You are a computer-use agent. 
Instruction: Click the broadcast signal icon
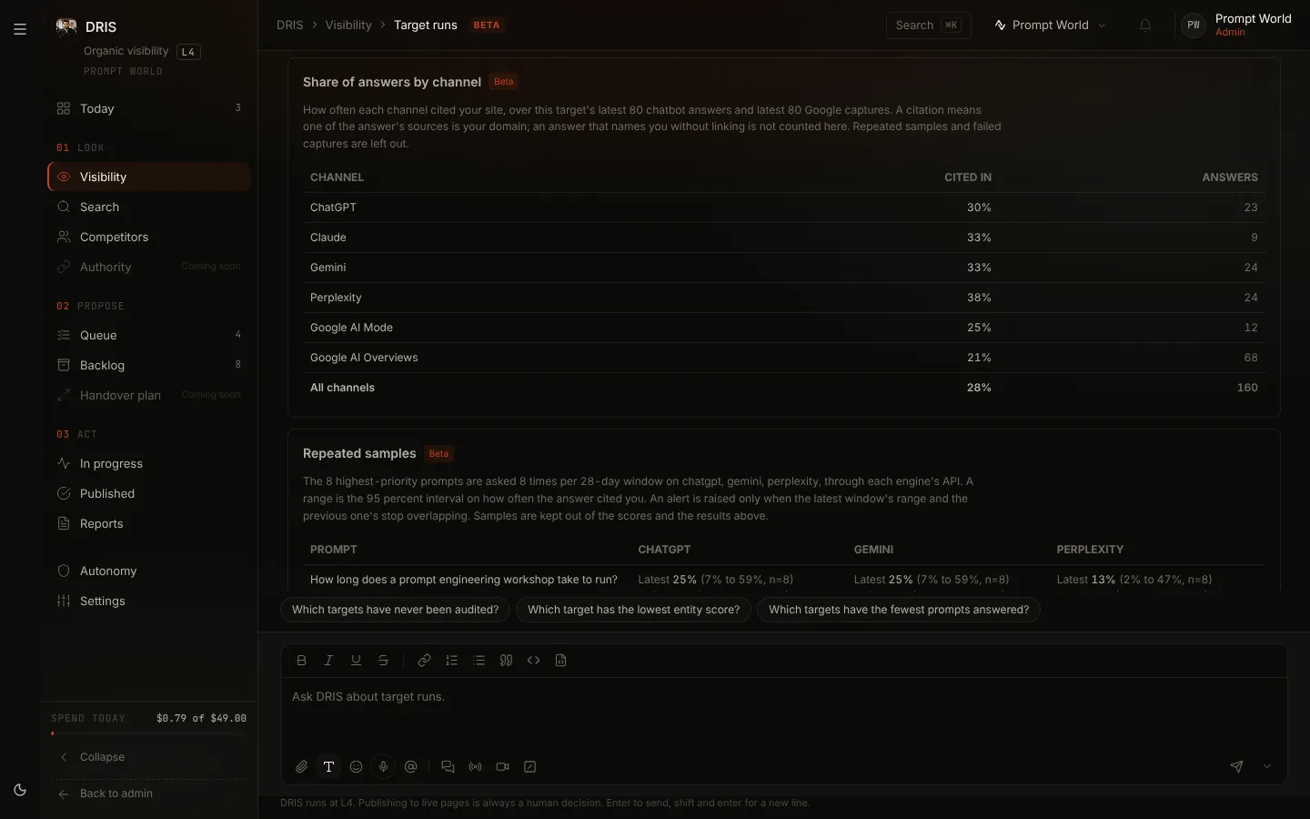pyautogui.click(x=475, y=767)
